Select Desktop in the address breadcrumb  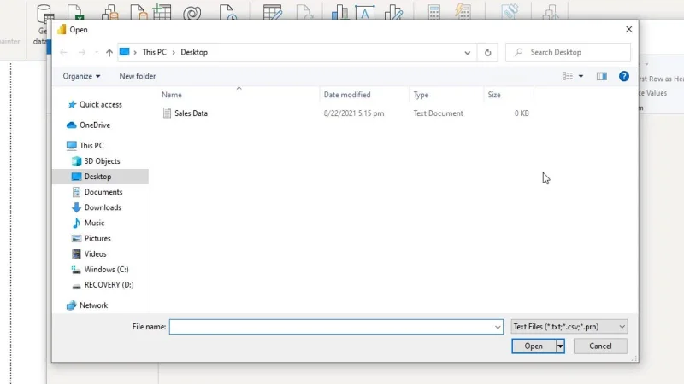click(194, 52)
